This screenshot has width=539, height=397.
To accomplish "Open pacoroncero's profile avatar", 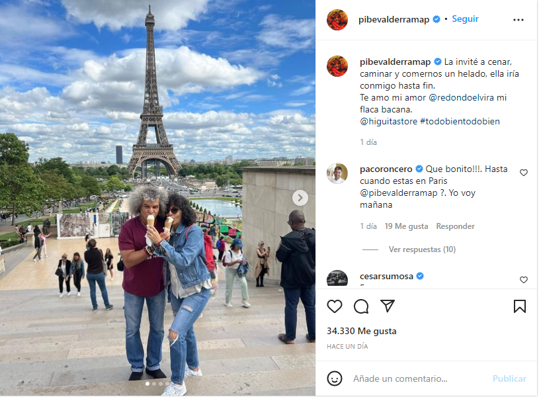I will (x=337, y=173).
